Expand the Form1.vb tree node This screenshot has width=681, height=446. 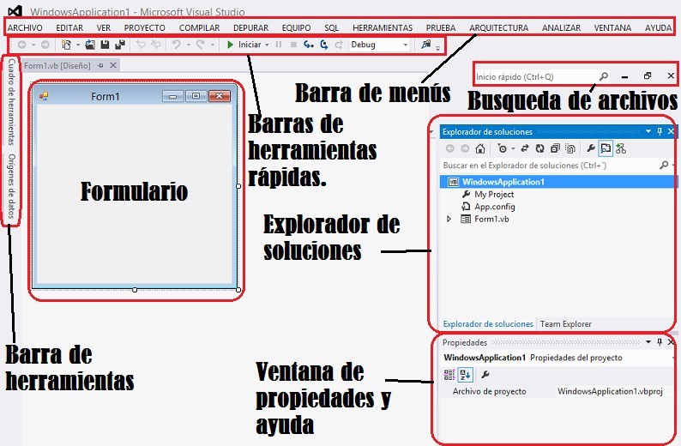[x=449, y=219]
